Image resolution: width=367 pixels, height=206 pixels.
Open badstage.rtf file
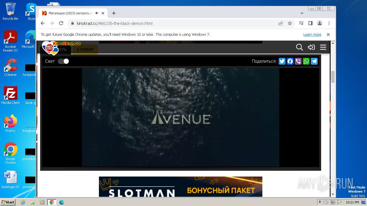[x=10, y=180]
